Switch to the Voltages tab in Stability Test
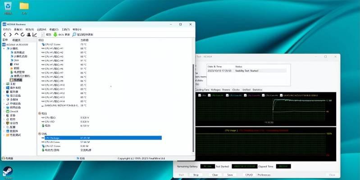The image size is (360, 180). (215, 90)
